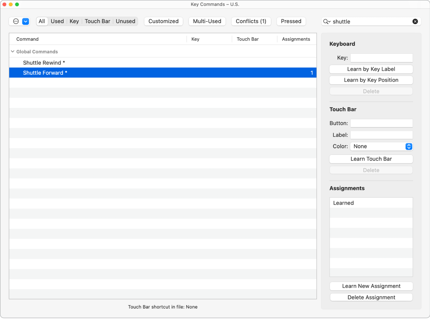Click Learn Touch Bar
This screenshot has width=430, height=319.
pos(371,159)
